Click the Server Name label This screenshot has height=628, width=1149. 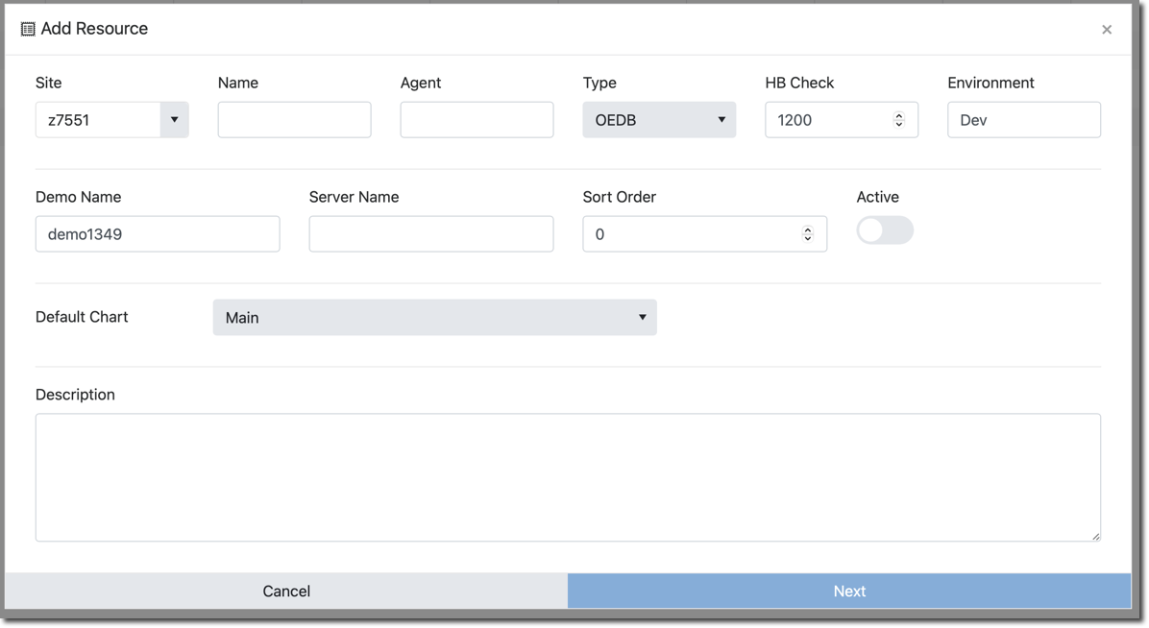click(354, 197)
